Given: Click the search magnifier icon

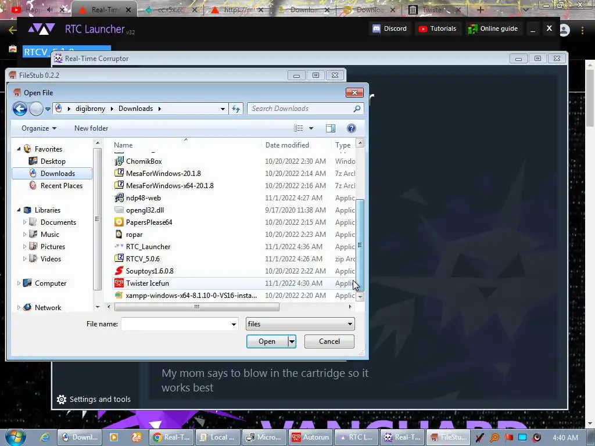Looking at the screenshot, I should [357, 109].
